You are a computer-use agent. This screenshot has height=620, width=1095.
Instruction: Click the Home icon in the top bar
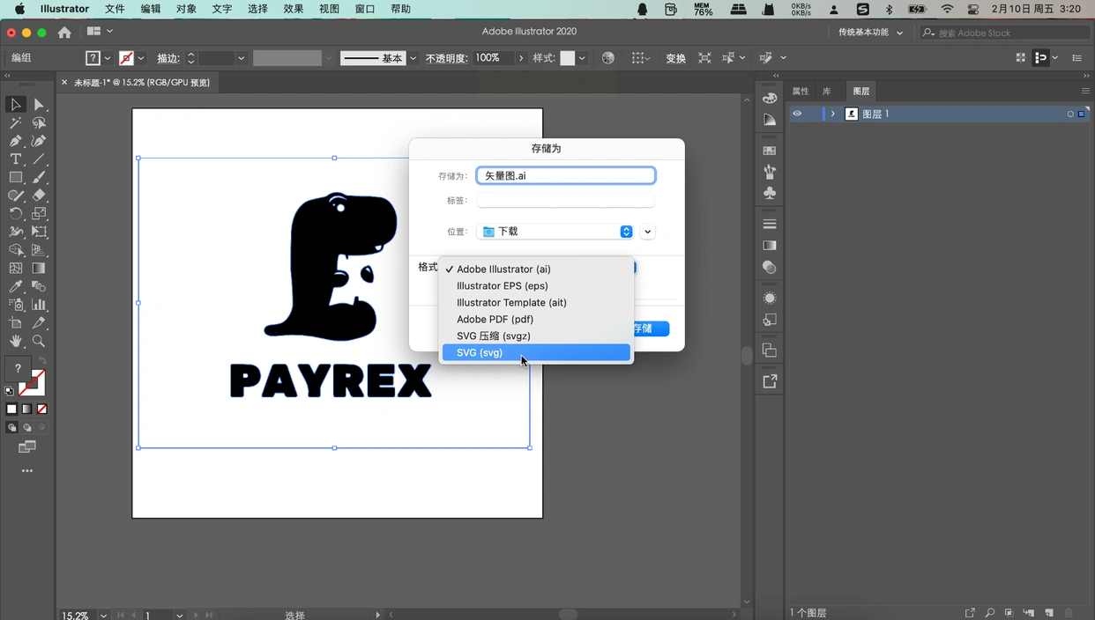tap(64, 33)
